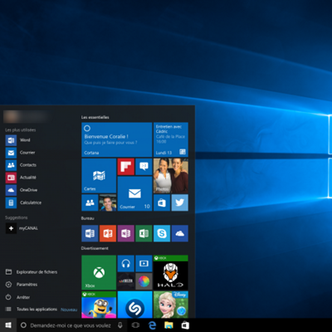The height and width of the screenshot is (332, 332).
Task: Open the Films & TV tile
Action: 144,264
